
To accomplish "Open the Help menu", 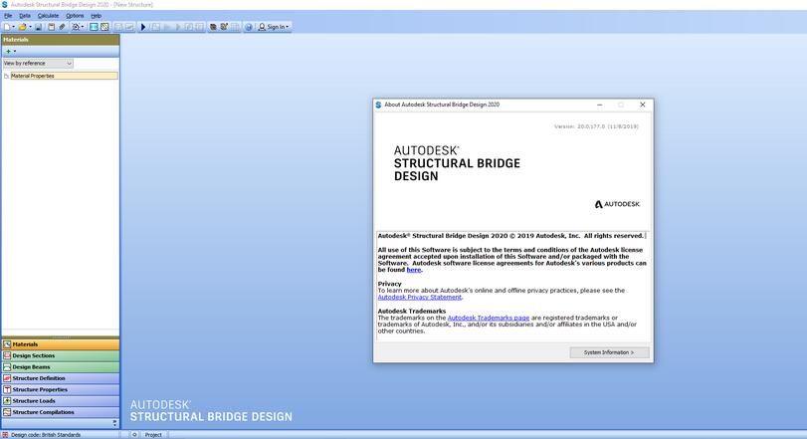I will pyautogui.click(x=97, y=16).
